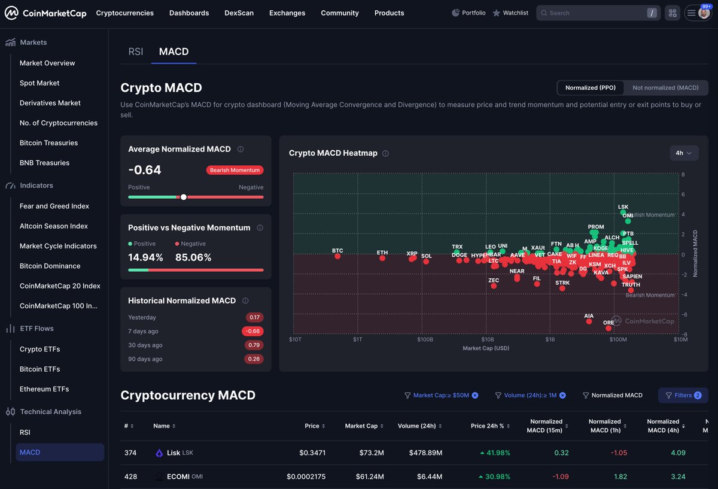Click the Lisk coin logo
This screenshot has width=718, height=489.
(x=159, y=453)
